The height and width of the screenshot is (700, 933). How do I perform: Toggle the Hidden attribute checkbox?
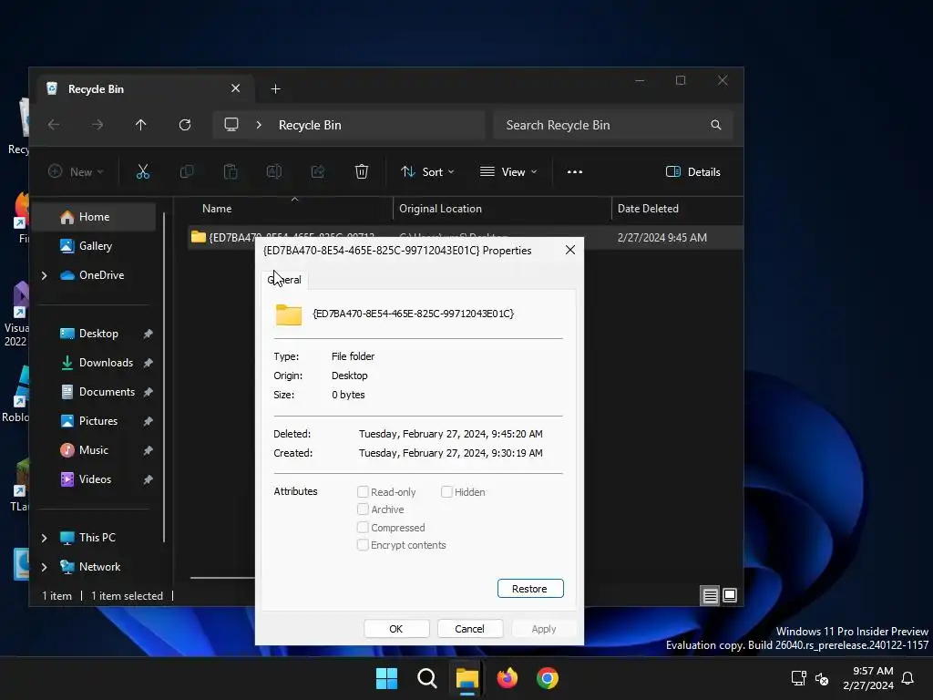(446, 491)
